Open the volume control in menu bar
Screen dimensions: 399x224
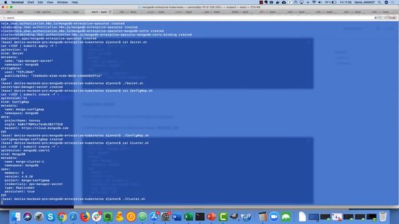point(320,2)
